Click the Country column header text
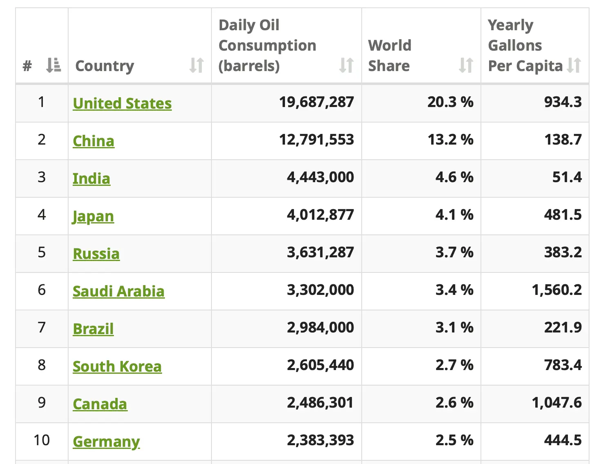Image resolution: width=614 pixels, height=464 pixels. coord(105,66)
